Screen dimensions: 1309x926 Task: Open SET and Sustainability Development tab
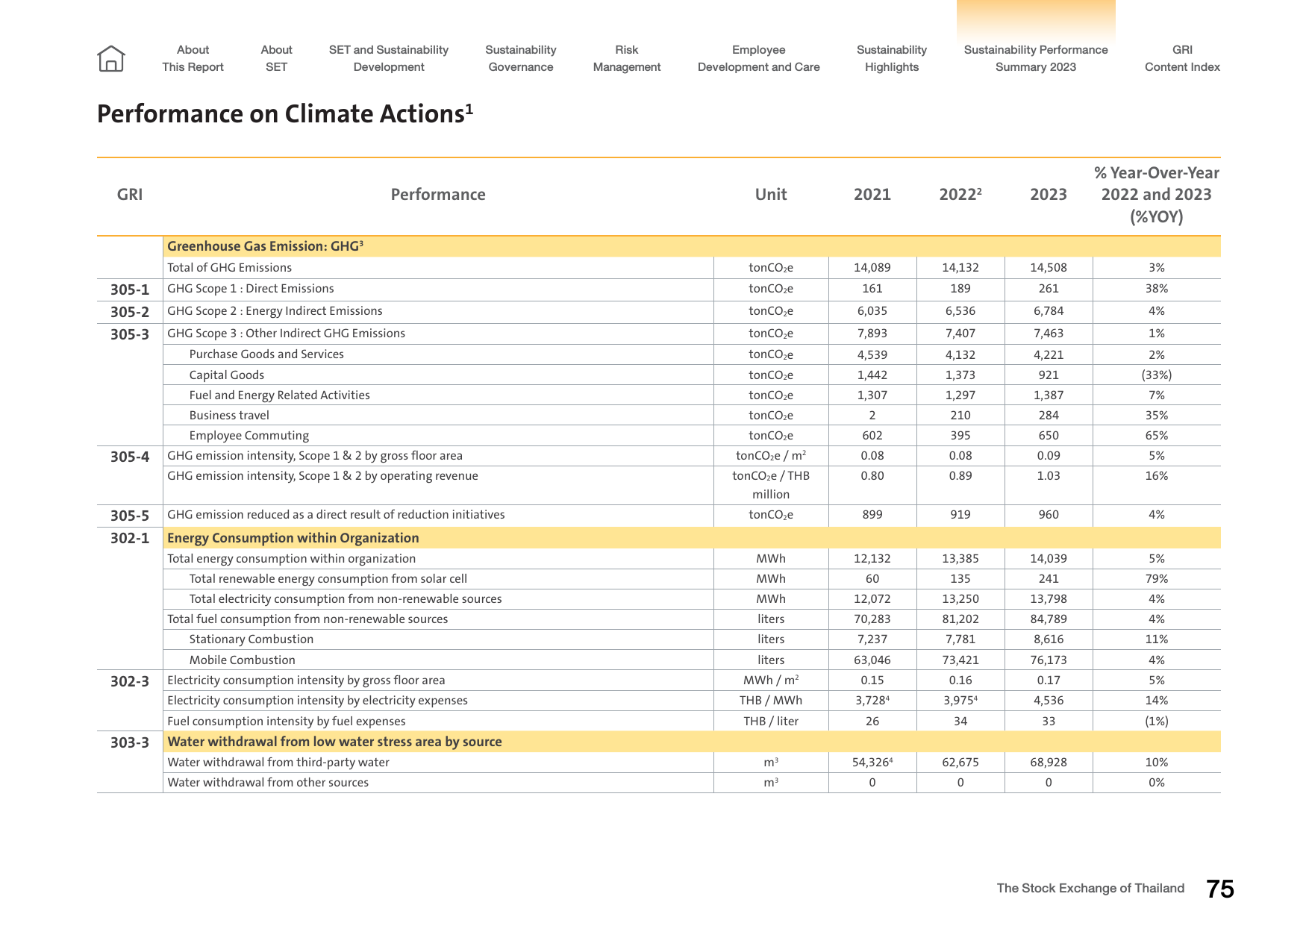pyautogui.click(x=389, y=58)
